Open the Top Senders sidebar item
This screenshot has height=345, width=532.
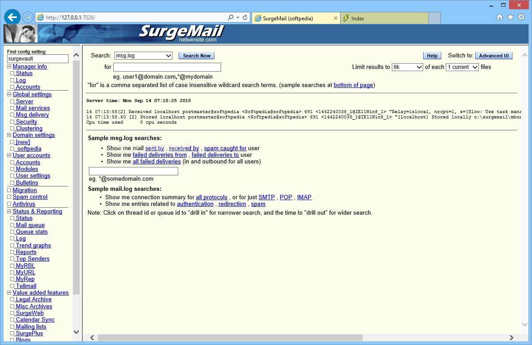(32, 259)
